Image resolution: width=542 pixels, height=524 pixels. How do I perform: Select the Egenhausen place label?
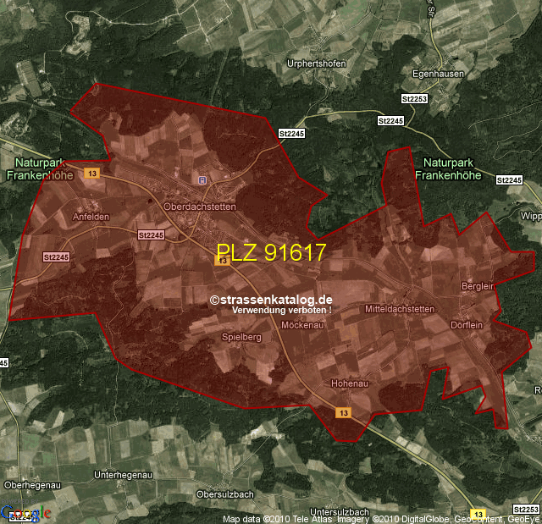click(x=435, y=74)
